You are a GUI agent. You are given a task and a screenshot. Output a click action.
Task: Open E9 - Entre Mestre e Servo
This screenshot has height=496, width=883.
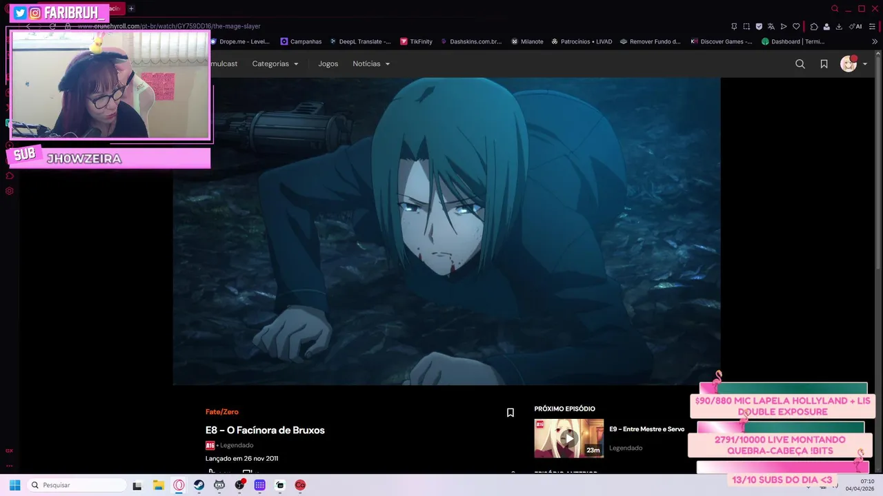tap(646, 429)
